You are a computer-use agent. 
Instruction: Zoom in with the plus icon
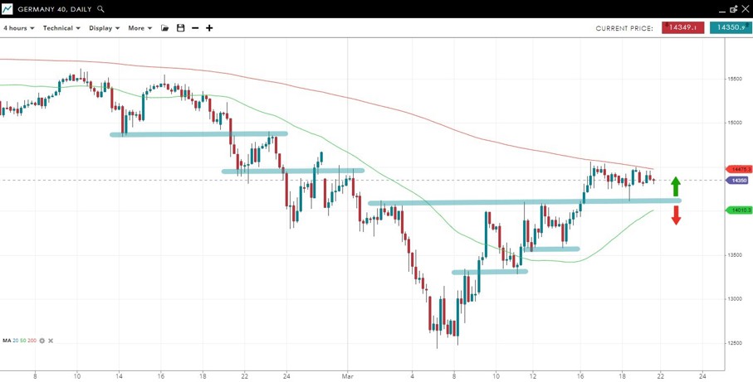(209, 28)
